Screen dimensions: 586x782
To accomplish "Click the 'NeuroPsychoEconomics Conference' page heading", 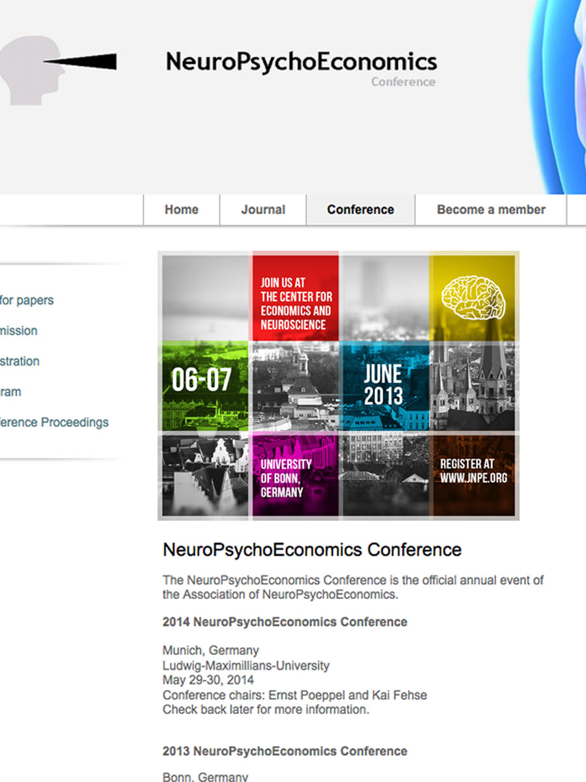I will pyautogui.click(x=312, y=550).
